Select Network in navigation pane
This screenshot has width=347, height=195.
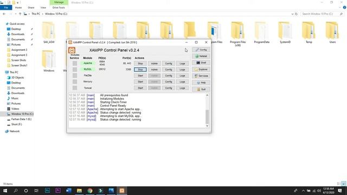point(15,131)
